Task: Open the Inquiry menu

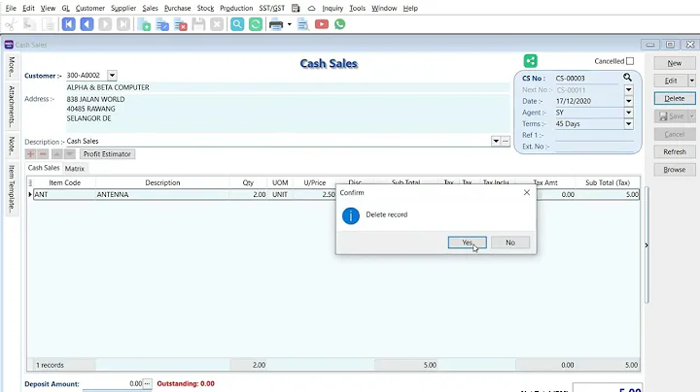Action: 332,8
